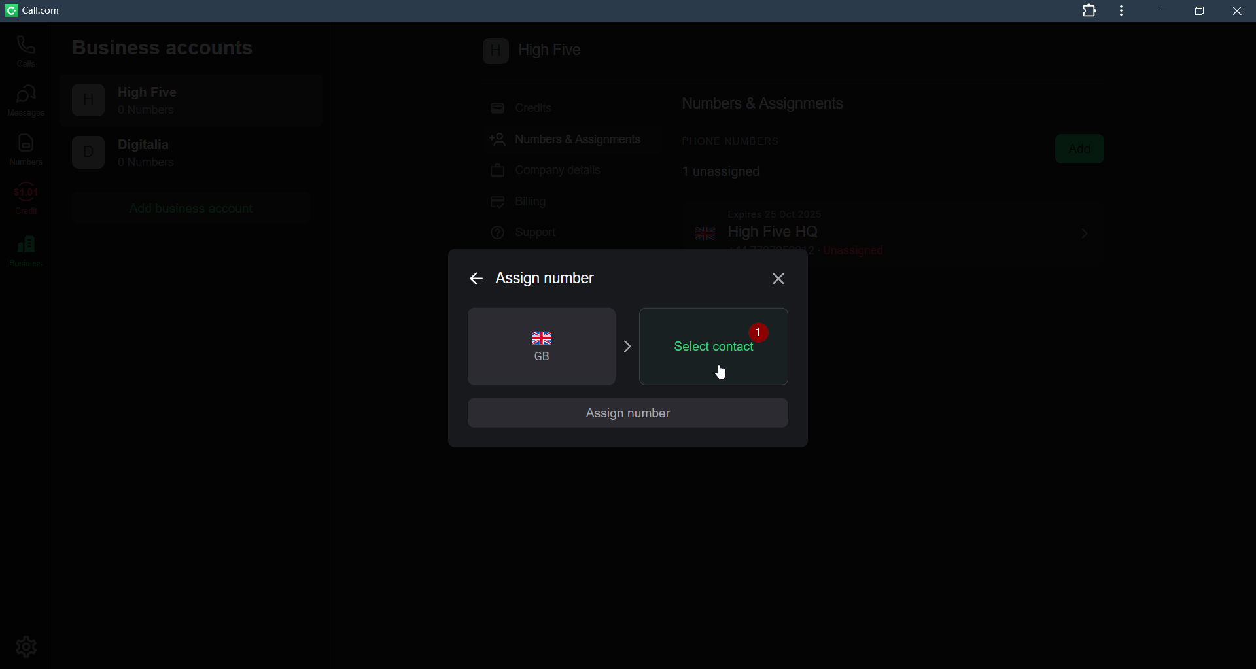Click the red notification badge on contact
This screenshot has width=1256, height=669.
pos(758,333)
